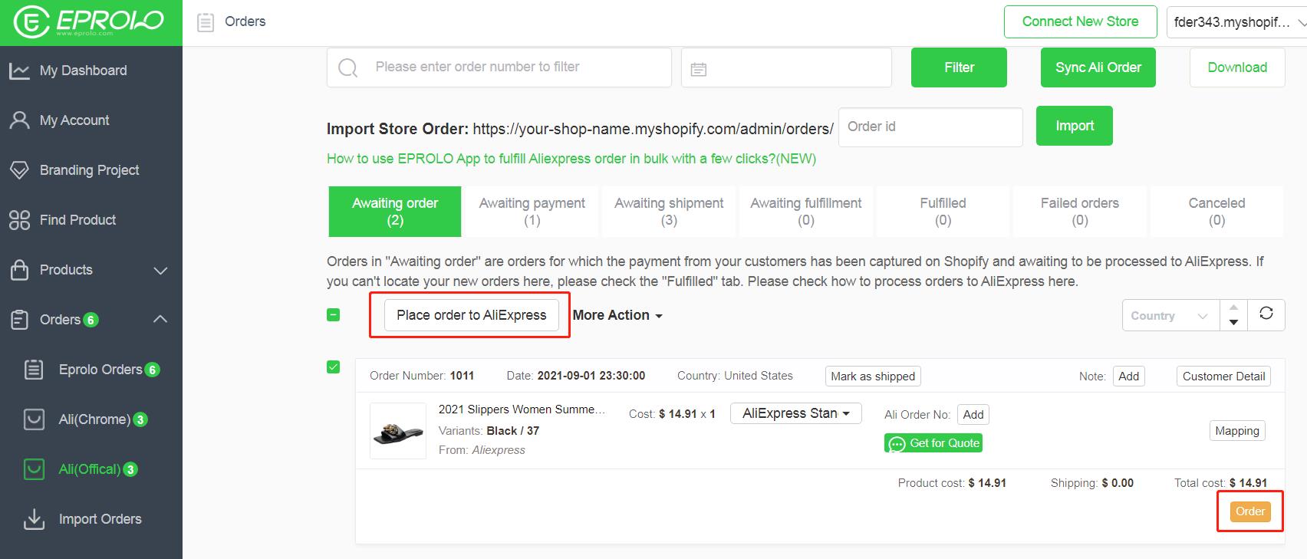Click the sort descending arrow
1307x559 pixels.
coord(1233,323)
